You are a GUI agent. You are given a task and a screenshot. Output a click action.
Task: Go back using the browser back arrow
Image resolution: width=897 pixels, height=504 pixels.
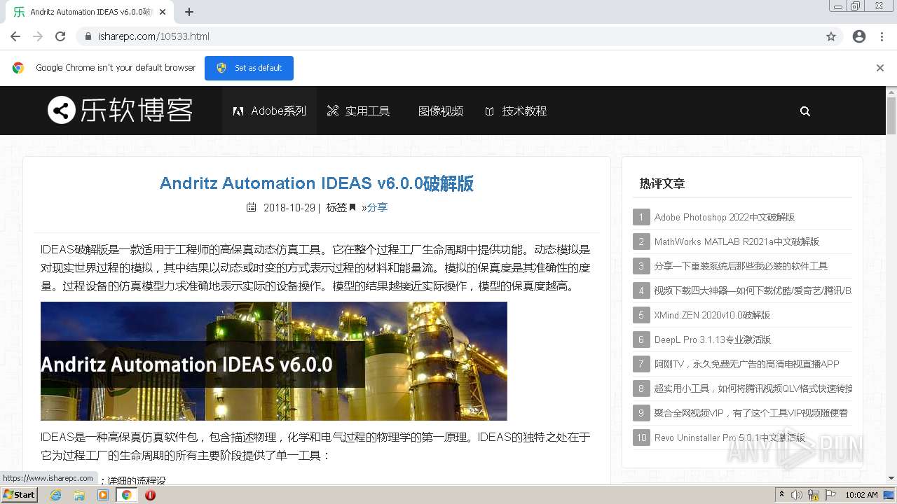tap(15, 36)
